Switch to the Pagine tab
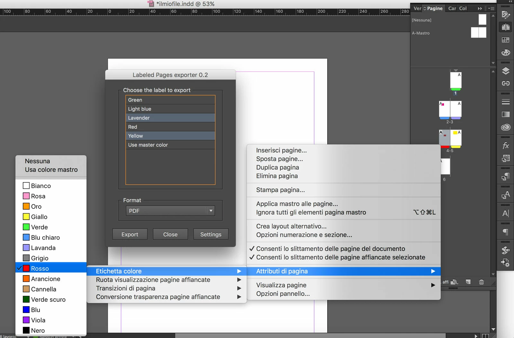 tap(435, 8)
